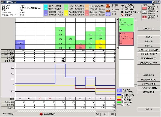The height and width of the screenshot is (117, 161).
Task: Click the red no-entry fixed-period-miss icon
Action: tap(41, 114)
